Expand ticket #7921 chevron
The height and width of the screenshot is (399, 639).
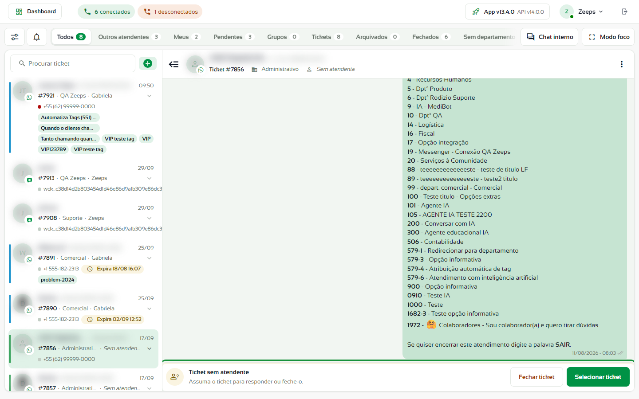(x=150, y=96)
